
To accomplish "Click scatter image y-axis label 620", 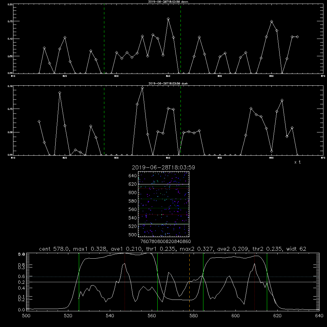I will point(132,184).
